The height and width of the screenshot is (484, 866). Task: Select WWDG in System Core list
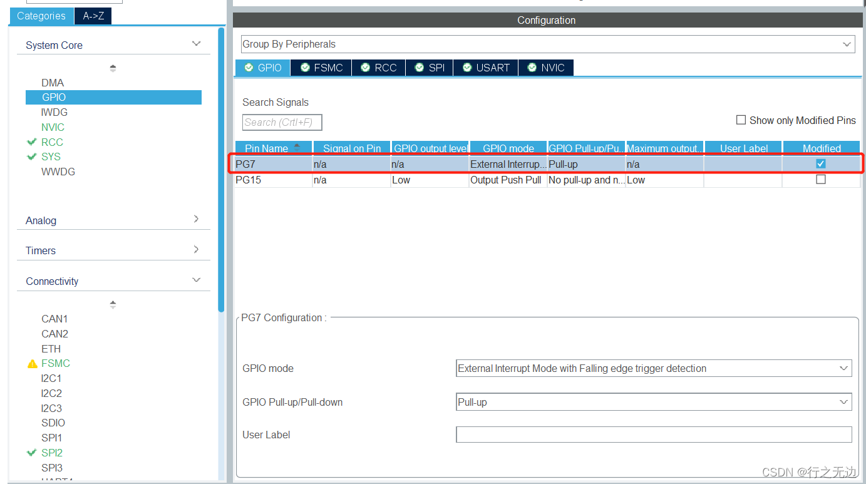pos(58,172)
